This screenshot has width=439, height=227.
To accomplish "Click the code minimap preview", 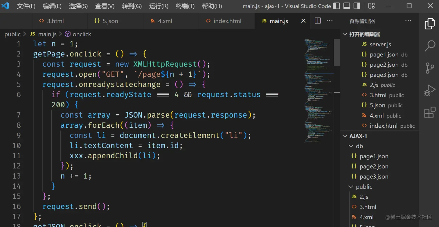I will pyautogui.click(x=319, y=90).
